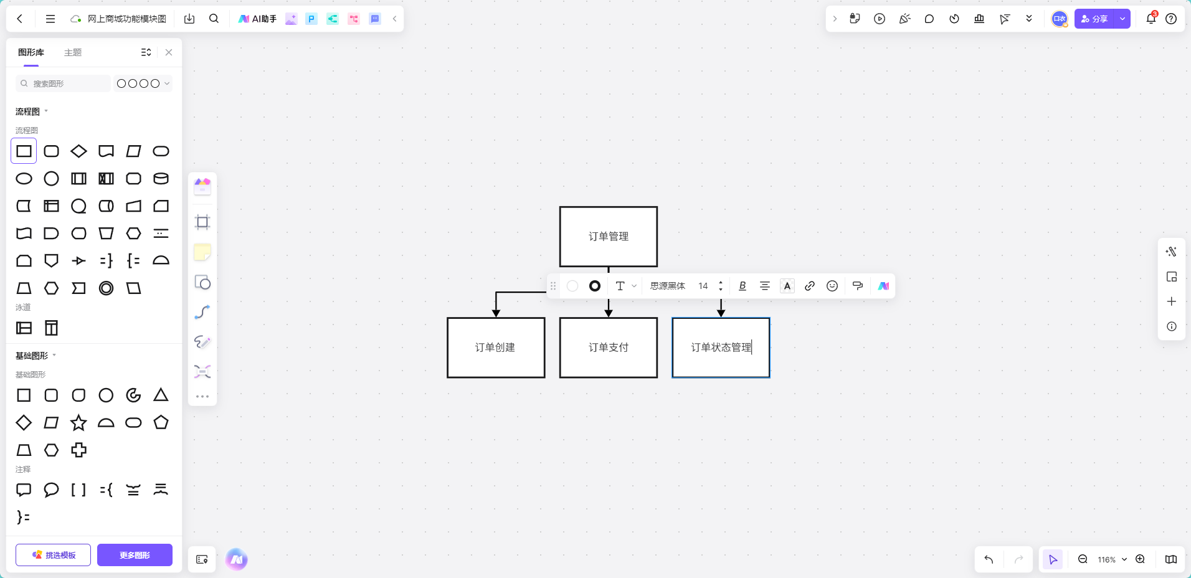Screen dimensions: 1191x578
Task: Toggle the pointer selection mode
Action: coord(1053,559)
